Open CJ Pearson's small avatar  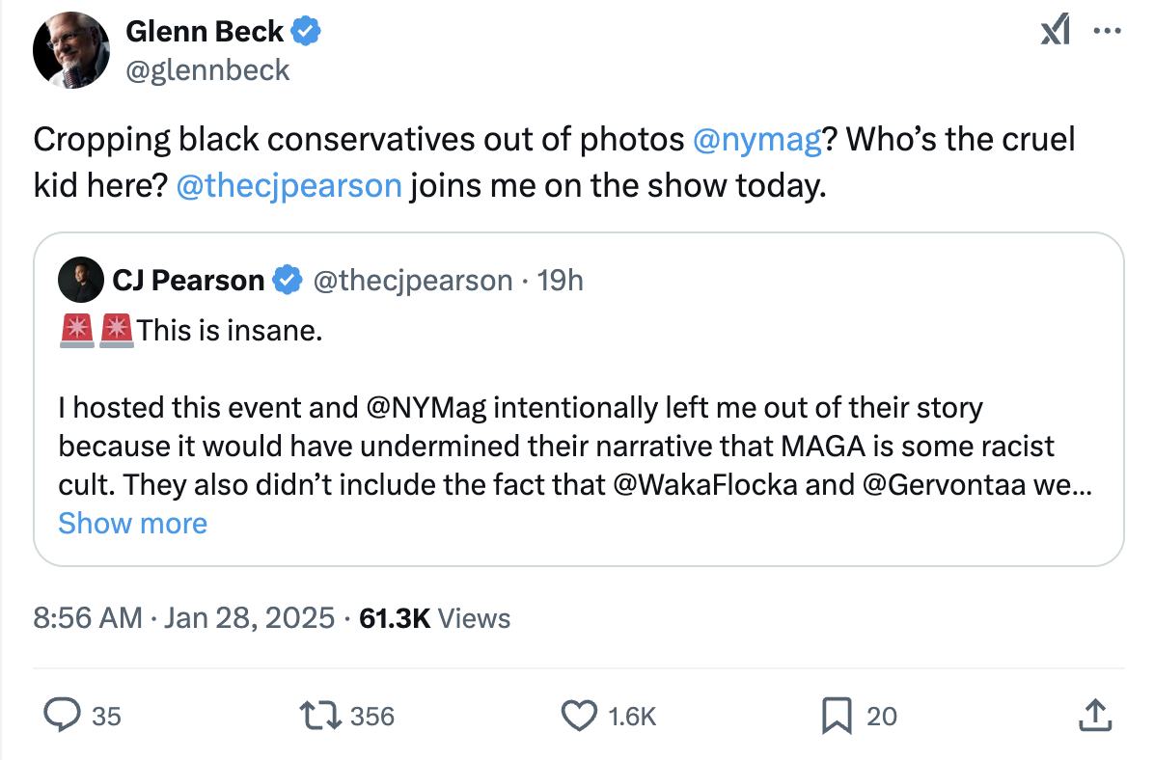point(79,281)
